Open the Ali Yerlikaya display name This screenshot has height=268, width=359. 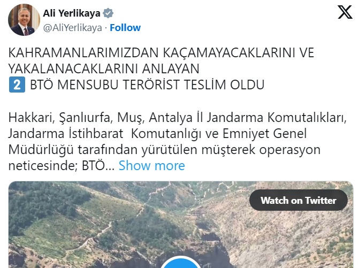pyautogui.click(x=72, y=13)
